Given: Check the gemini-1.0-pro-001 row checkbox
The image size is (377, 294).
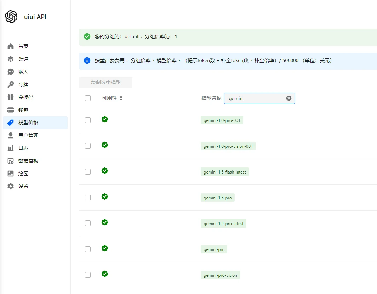Looking at the screenshot, I should pos(88,120).
